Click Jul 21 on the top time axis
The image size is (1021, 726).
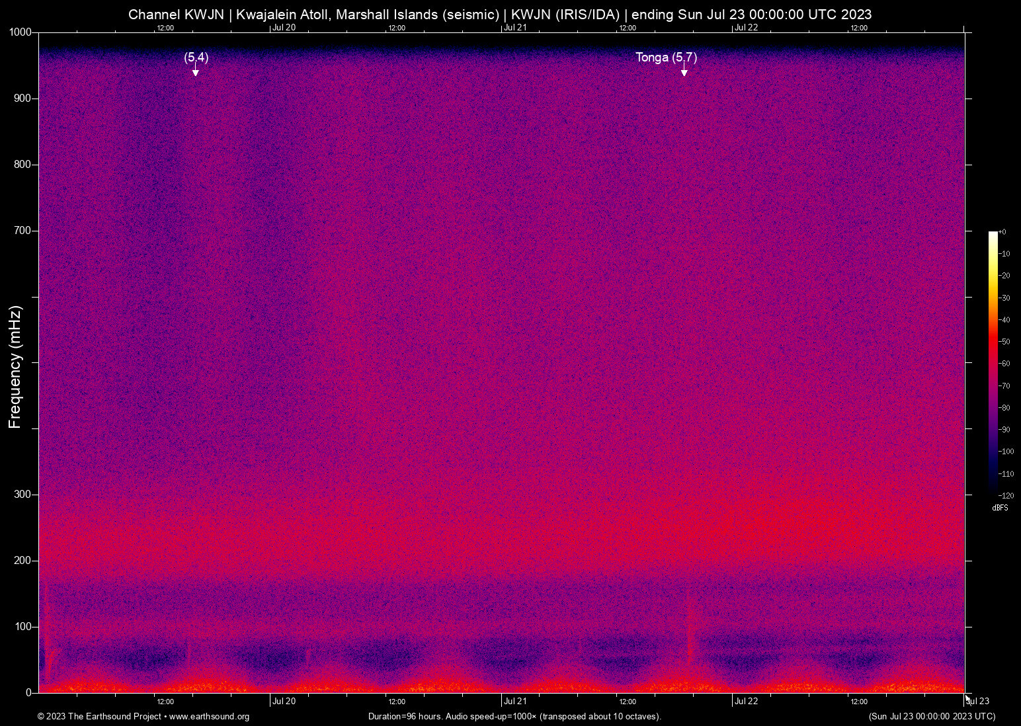516,28
